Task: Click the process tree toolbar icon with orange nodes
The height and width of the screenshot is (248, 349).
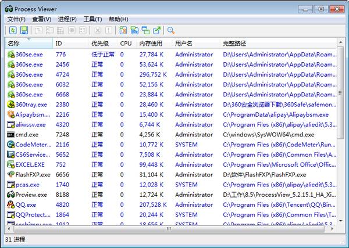Action: pos(123,30)
